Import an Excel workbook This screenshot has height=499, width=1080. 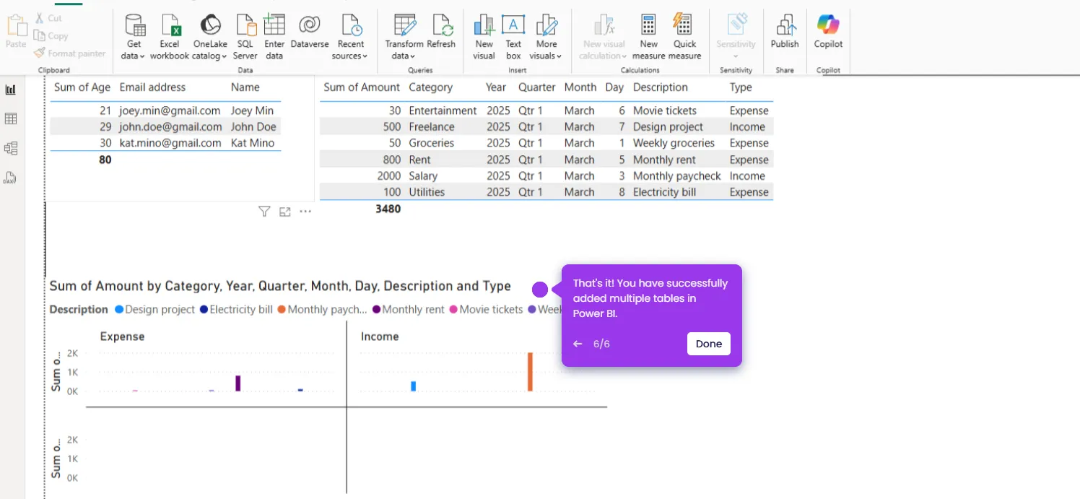pyautogui.click(x=170, y=37)
